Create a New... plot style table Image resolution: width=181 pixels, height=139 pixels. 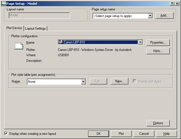pos(119,81)
